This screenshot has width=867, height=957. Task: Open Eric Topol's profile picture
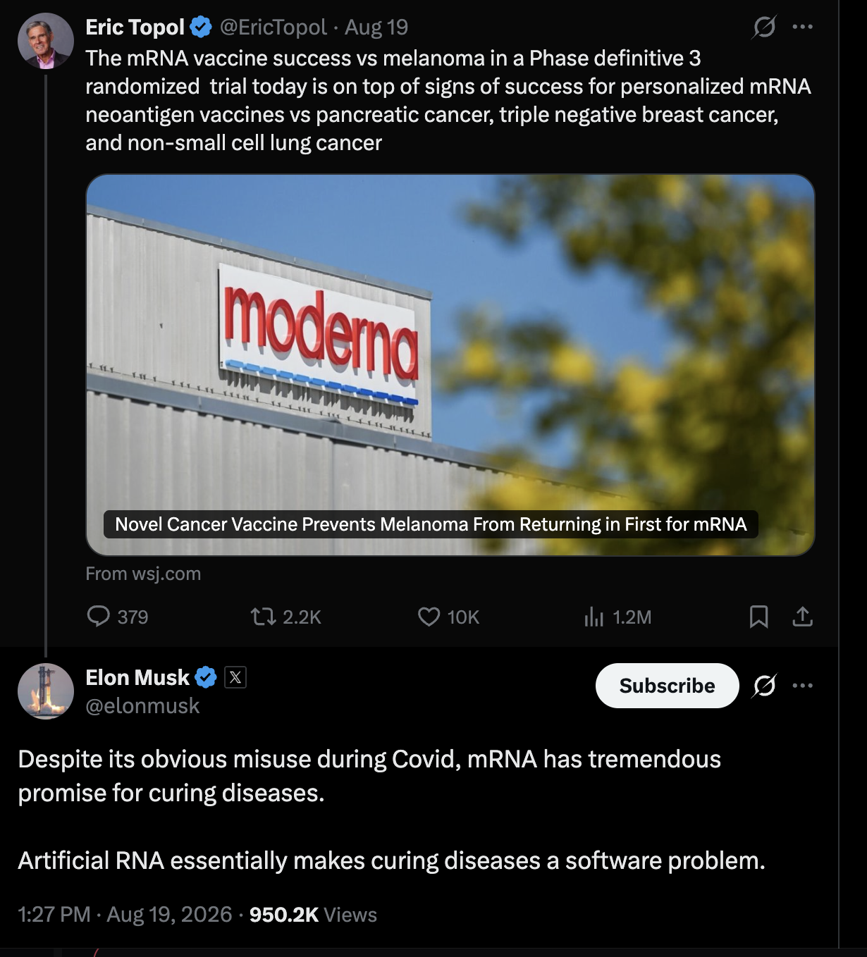click(46, 40)
